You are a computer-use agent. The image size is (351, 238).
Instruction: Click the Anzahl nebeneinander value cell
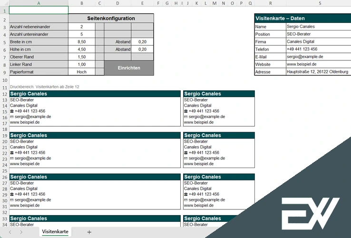click(x=81, y=27)
